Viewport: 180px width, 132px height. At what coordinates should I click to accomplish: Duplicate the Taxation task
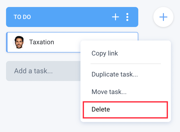(126, 74)
